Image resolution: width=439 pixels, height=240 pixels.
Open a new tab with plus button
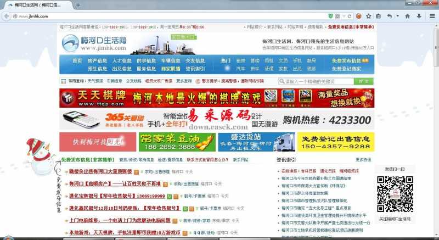[77, 5]
